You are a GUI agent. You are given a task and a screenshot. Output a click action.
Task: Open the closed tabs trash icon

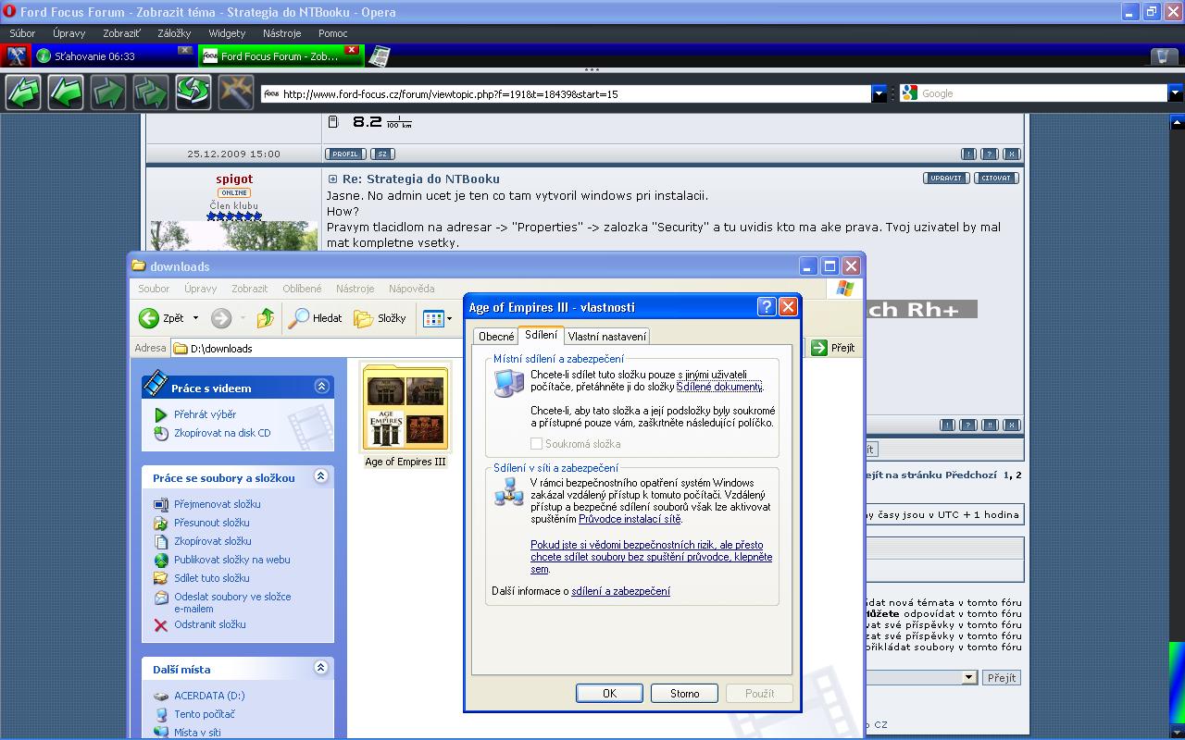coord(1163,56)
